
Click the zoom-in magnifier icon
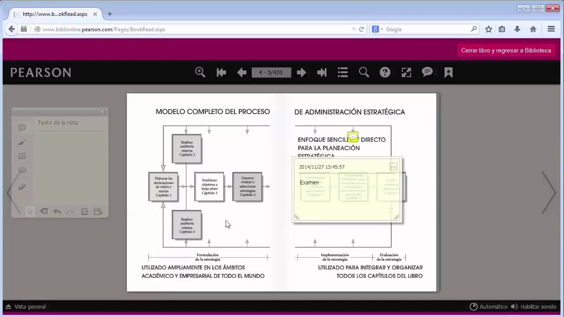point(200,72)
